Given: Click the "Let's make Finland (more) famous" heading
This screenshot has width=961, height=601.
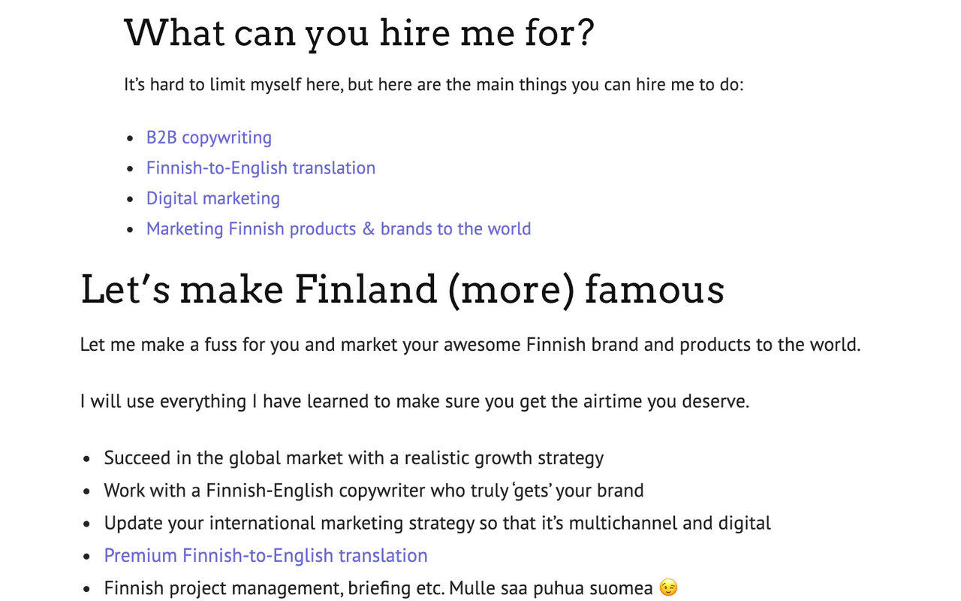Looking at the screenshot, I should click(x=402, y=289).
